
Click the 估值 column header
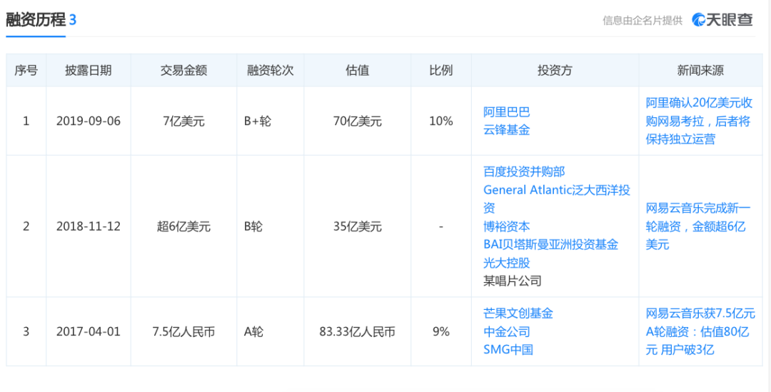pos(357,71)
